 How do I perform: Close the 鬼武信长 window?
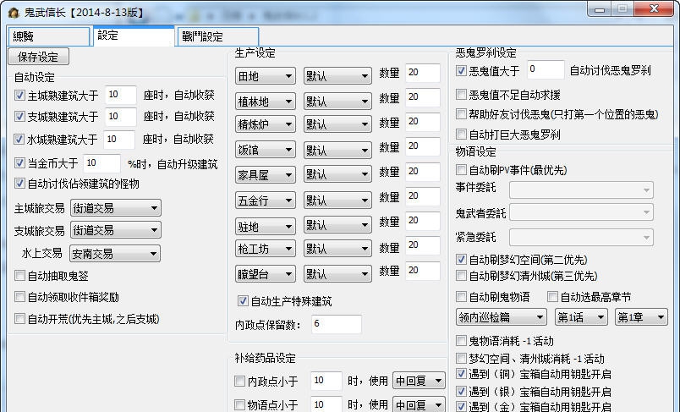point(655,8)
